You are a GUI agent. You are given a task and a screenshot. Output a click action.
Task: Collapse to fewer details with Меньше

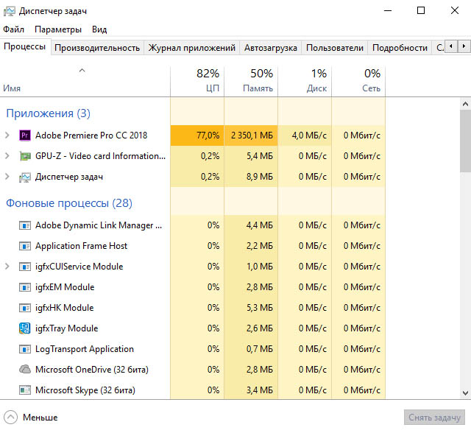pyautogui.click(x=31, y=418)
